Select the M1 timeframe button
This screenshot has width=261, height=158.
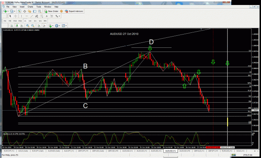[5, 21]
